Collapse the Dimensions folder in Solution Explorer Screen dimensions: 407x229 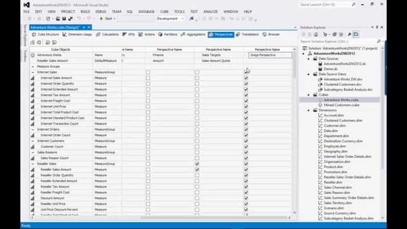308,110
